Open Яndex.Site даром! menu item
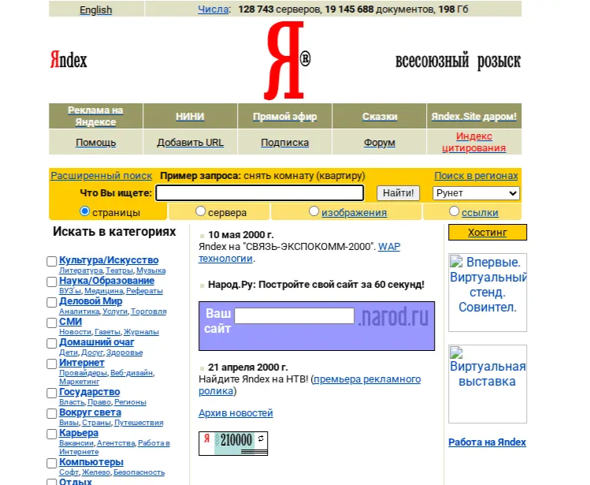590x485 pixels. [x=474, y=117]
